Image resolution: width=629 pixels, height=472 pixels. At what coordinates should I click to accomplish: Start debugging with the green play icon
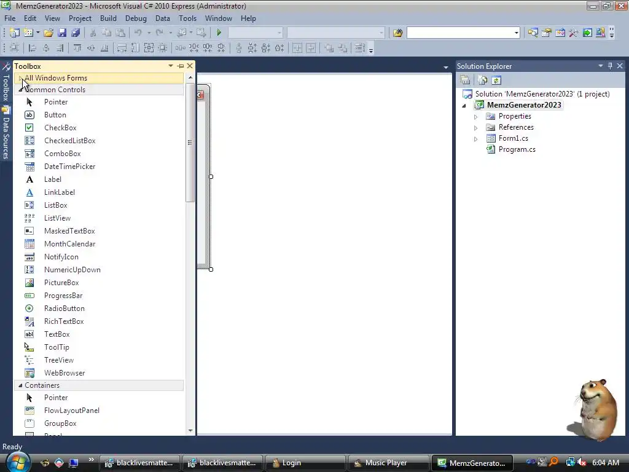219,33
